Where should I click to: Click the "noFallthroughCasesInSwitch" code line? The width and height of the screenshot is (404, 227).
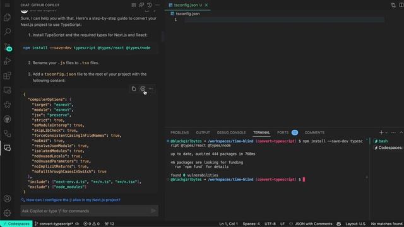tap(69, 172)
